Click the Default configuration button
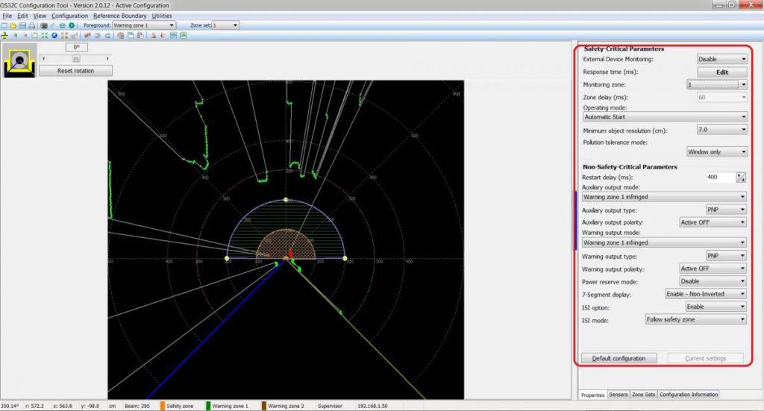 (x=619, y=358)
